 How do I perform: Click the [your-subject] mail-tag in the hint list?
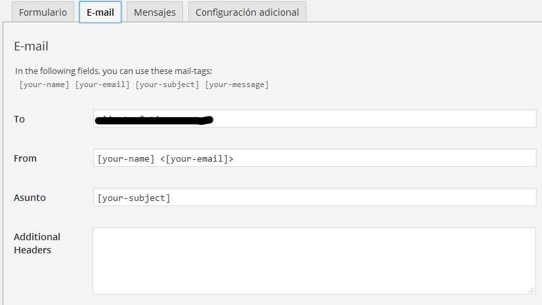click(167, 84)
